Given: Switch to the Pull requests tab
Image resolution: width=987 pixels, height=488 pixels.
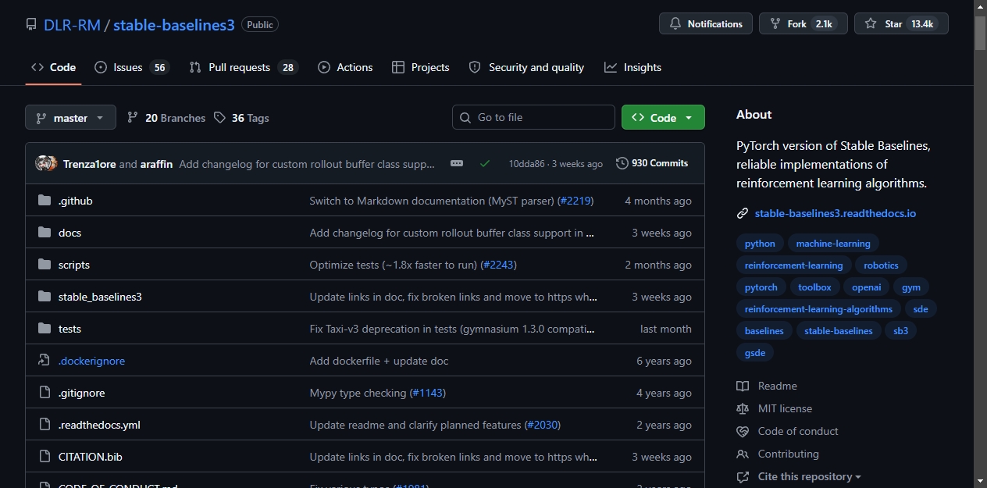Looking at the screenshot, I should click(244, 67).
